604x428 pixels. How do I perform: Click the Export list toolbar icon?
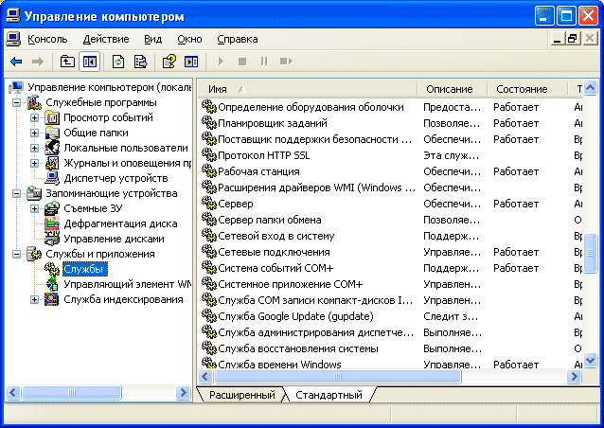tap(141, 62)
